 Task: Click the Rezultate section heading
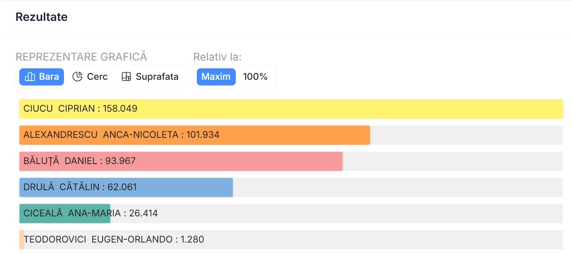click(x=41, y=17)
